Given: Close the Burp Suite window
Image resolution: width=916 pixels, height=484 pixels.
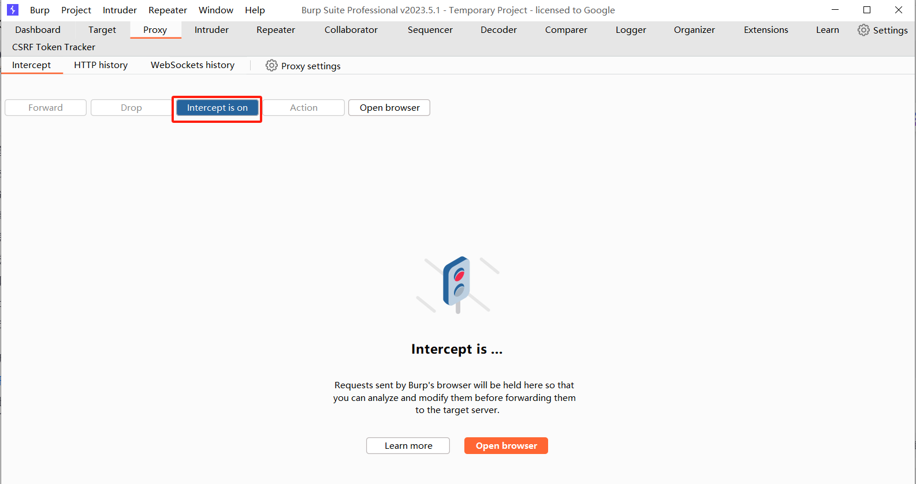Looking at the screenshot, I should [899, 10].
